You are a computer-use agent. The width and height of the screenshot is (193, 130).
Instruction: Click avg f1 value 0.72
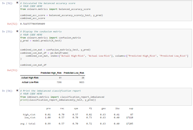(x=89, y=124)
